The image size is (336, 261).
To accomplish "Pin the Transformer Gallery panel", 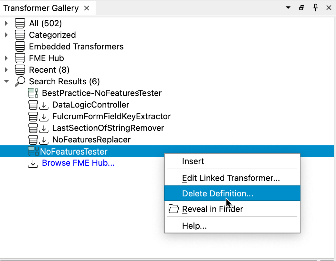I will tap(315, 8).
